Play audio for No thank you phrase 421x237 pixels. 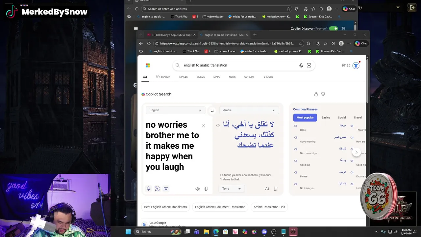296,184
